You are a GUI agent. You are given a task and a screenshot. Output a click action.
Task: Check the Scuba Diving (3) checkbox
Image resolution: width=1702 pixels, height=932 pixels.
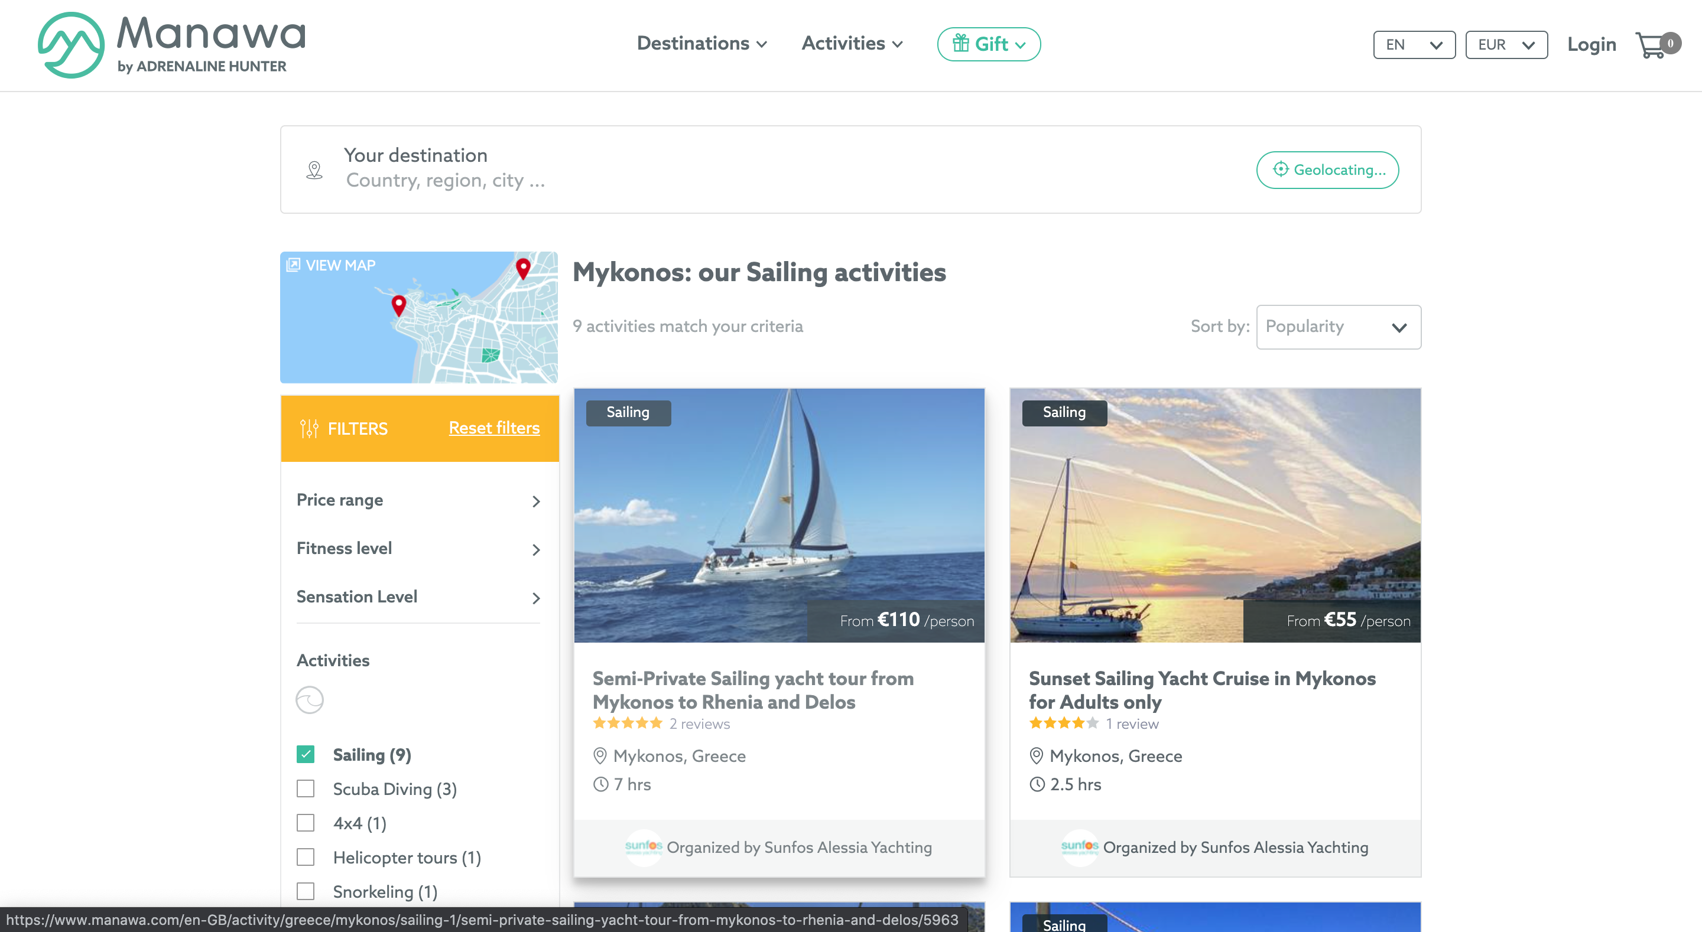(306, 788)
